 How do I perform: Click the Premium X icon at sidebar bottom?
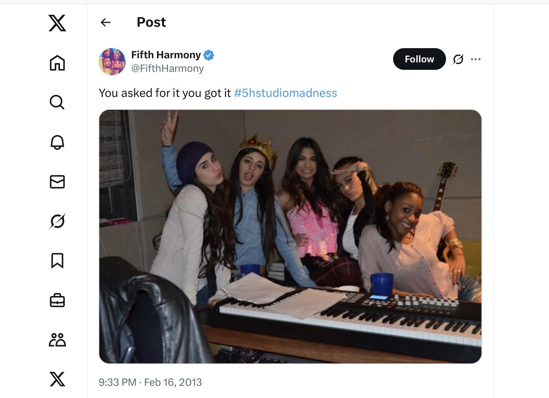pyautogui.click(x=57, y=379)
